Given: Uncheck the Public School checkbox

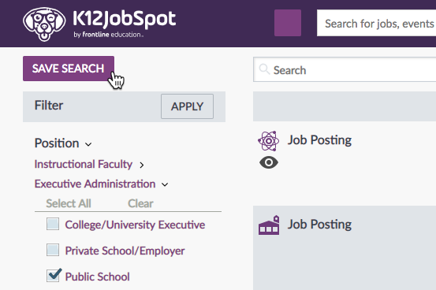Looking at the screenshot, I should tap(54, 275).
